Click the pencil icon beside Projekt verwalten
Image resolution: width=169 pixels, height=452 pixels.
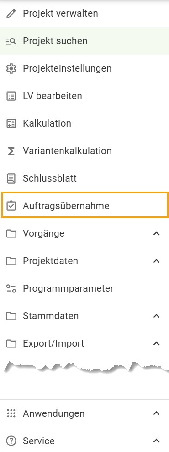click(11, 14)
